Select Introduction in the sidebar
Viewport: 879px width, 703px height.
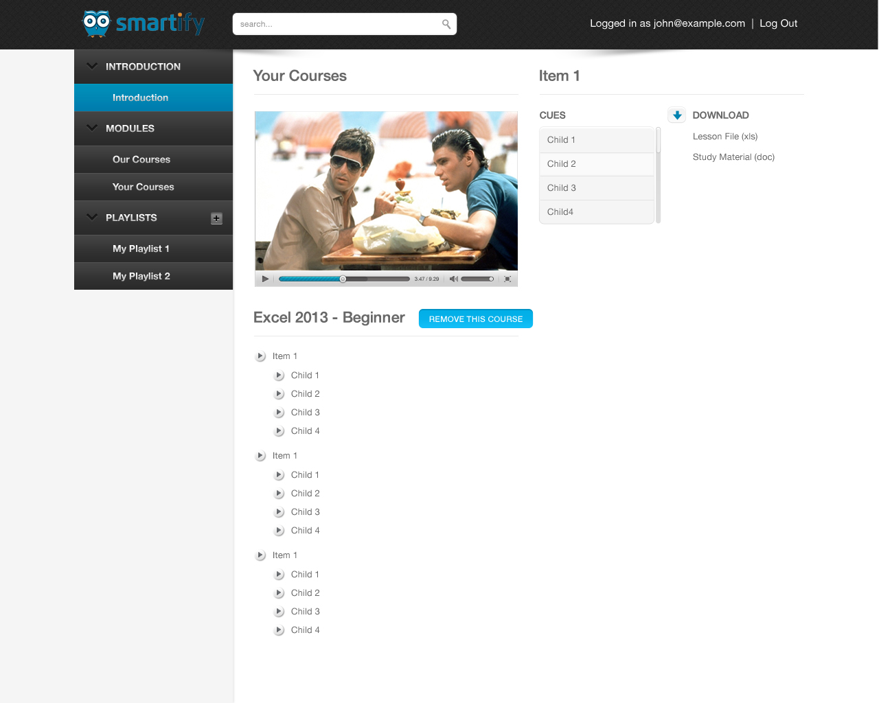coord(153,97)
